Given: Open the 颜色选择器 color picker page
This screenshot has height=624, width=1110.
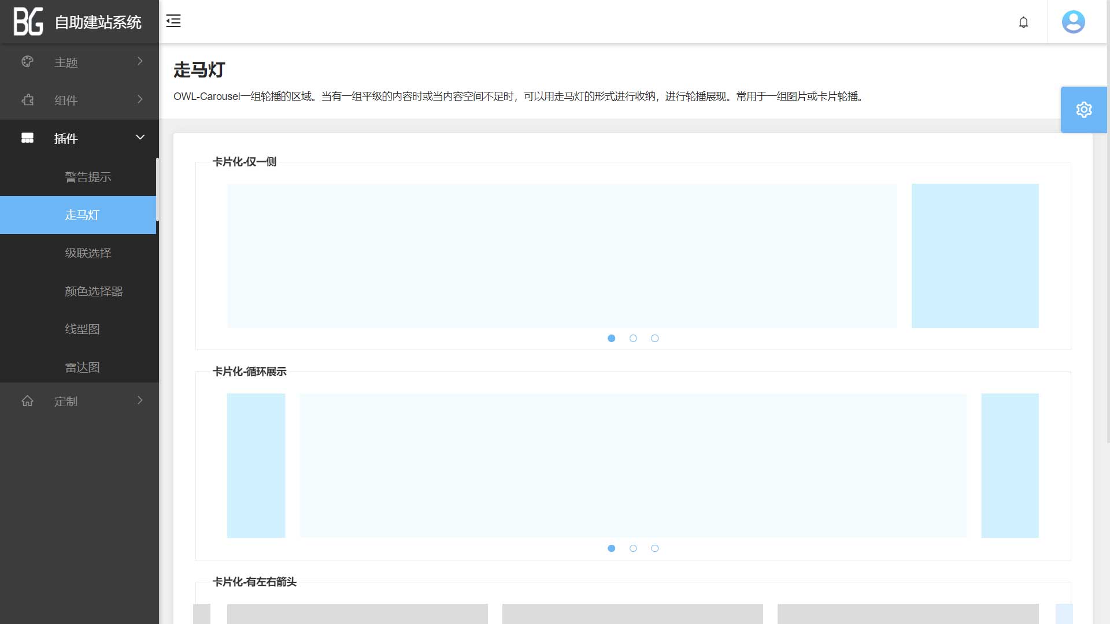Looking at the screenshot, I should [x=94, y=291].
